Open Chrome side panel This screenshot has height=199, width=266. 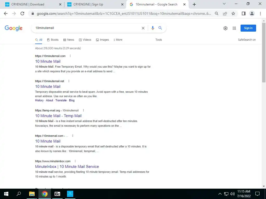[x=244, y=13]
